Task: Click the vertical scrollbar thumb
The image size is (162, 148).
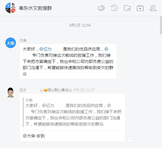Action: click(x=161, y=25)
